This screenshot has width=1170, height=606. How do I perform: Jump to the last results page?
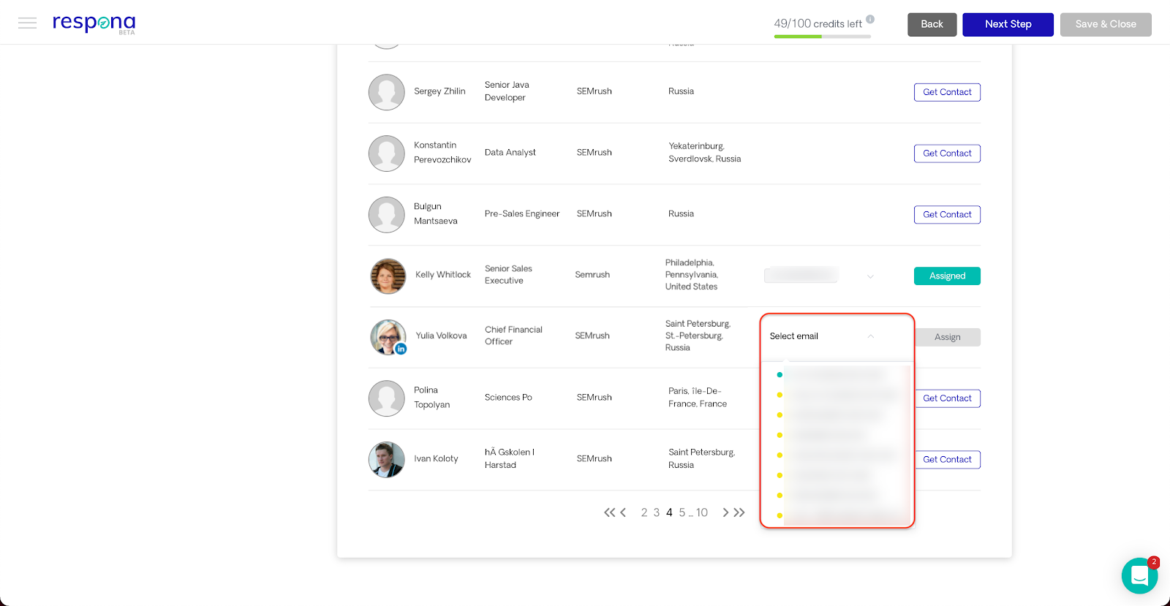739,512
